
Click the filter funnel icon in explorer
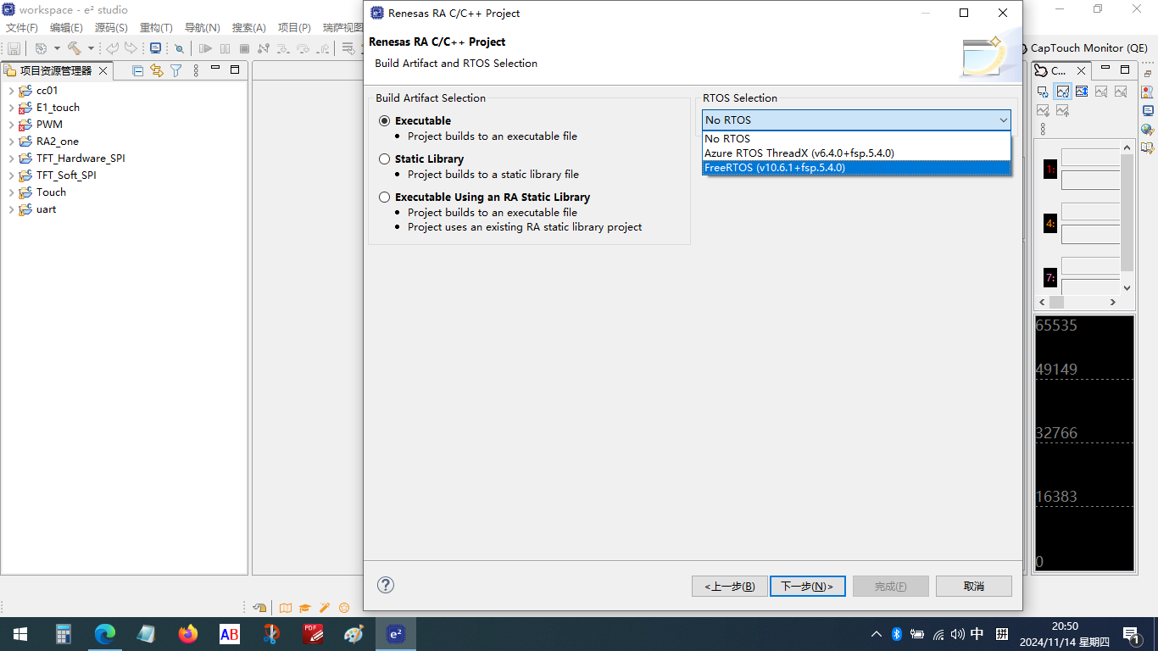click(x=175, y=70)
